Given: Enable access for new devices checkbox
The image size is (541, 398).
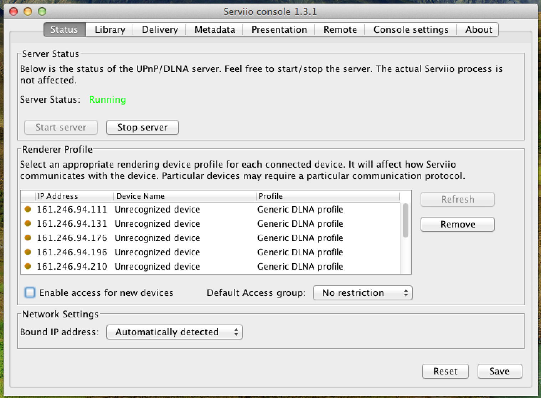Looking at the screenshot, I should 30,293.
